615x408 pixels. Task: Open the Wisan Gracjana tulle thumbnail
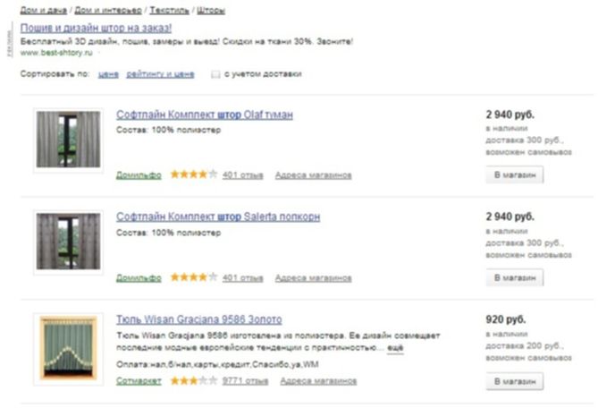pos(68,349)
